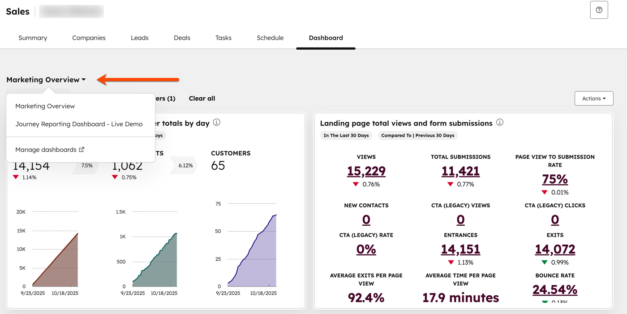Switch to the Leads tab
627x314 pixels.
[x=139, y=38]
